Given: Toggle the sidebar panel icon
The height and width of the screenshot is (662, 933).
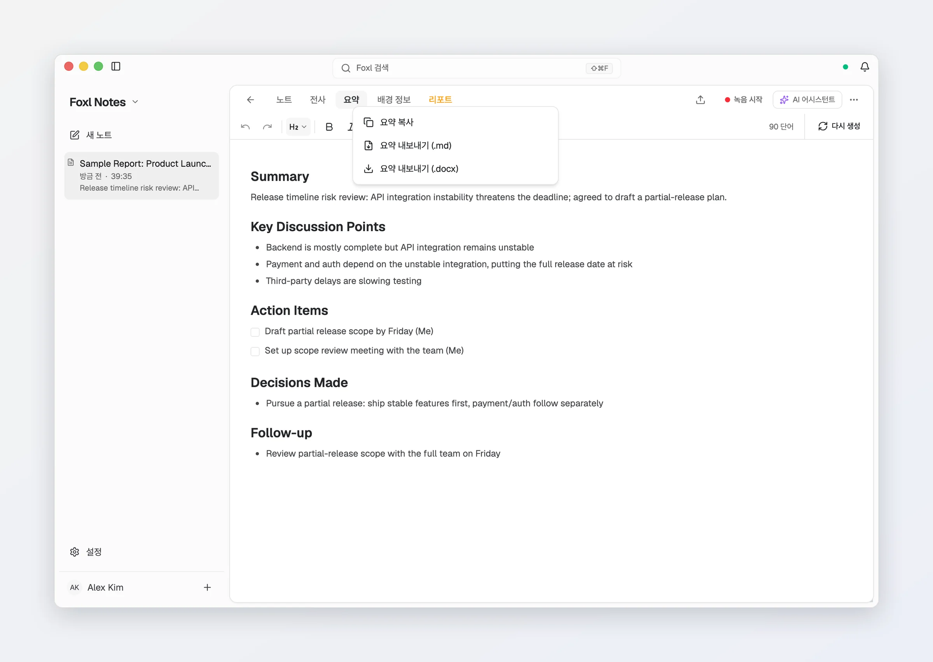Looking at the screenshot, I should coord(116,66).
